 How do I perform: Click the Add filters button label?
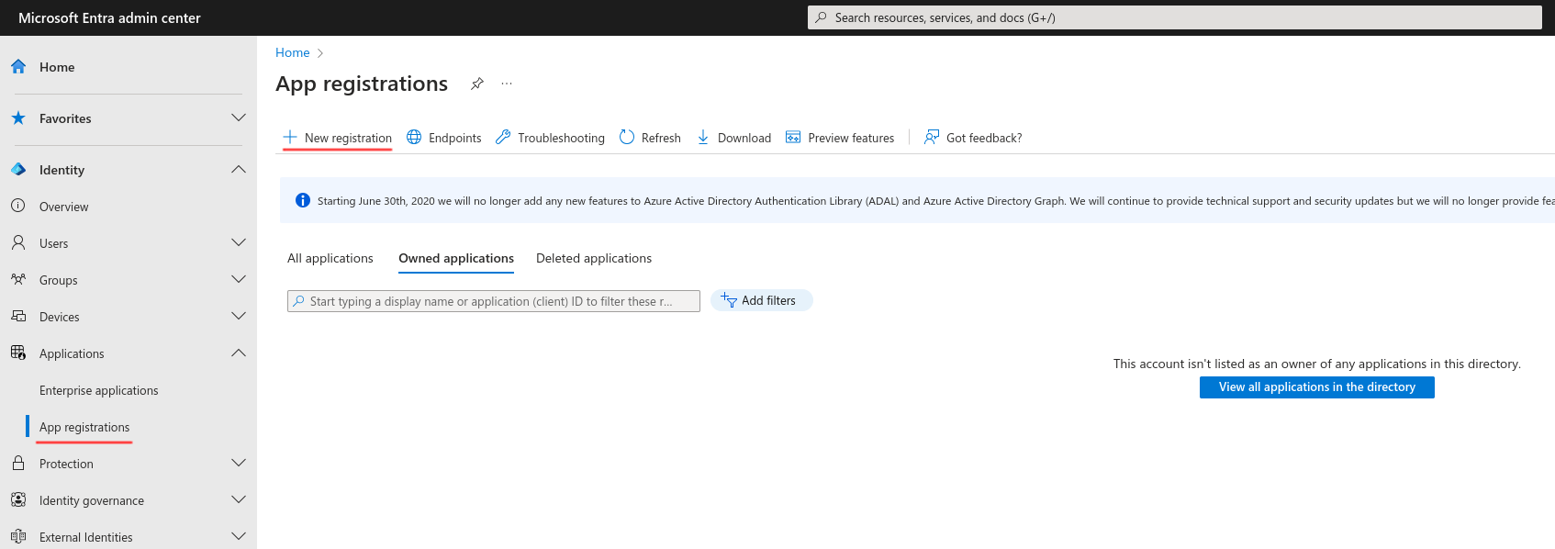768,300
